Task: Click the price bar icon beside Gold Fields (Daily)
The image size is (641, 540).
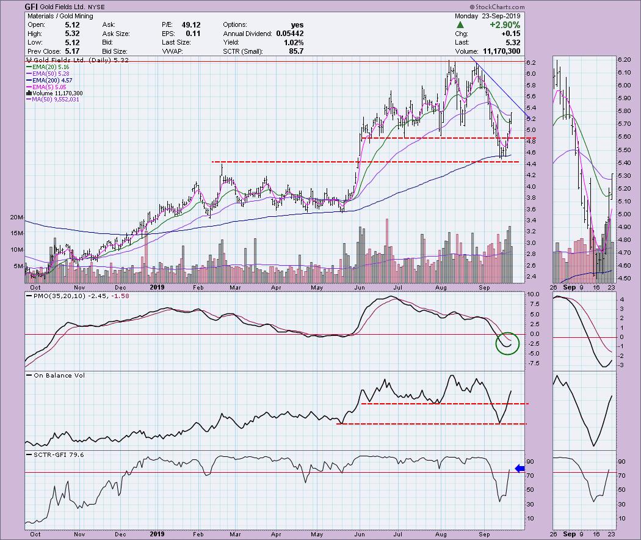Action: (x=29, y=60)
